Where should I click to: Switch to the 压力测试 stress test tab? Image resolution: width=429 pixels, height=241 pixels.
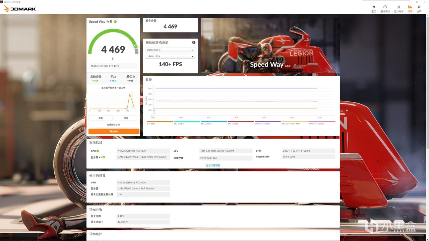(399, 9)
